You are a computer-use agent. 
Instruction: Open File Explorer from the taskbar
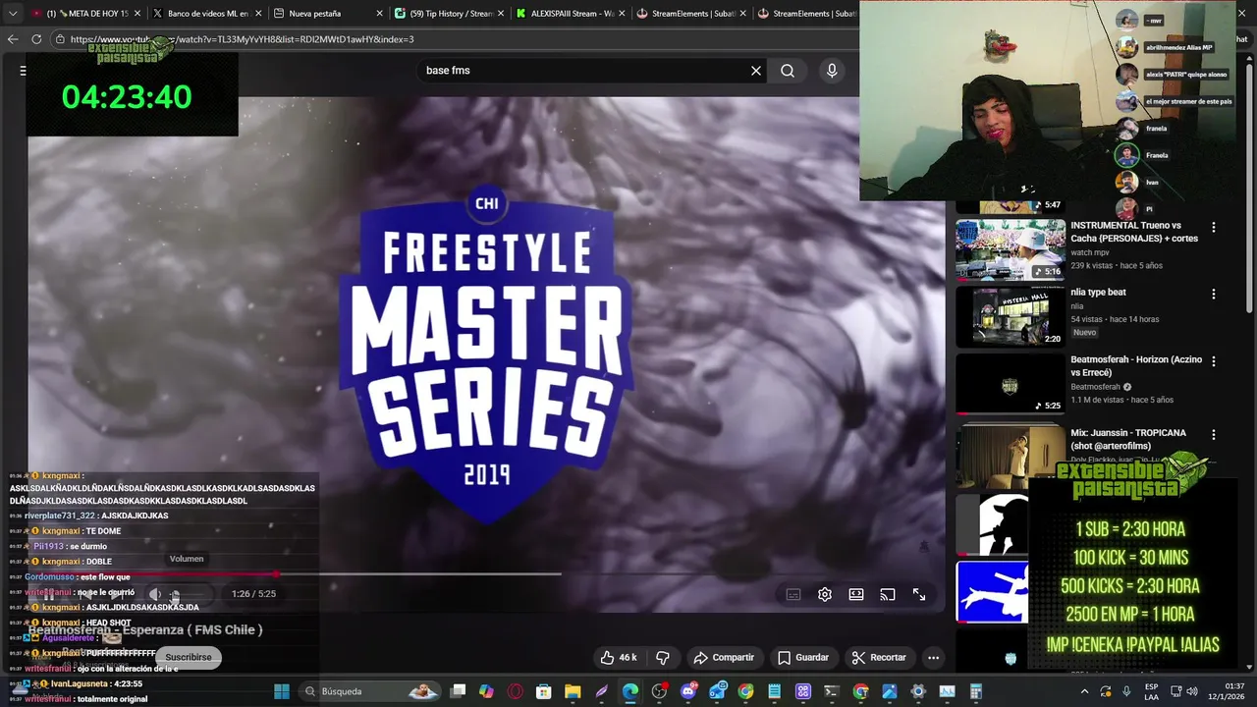[x=573, y=691]
